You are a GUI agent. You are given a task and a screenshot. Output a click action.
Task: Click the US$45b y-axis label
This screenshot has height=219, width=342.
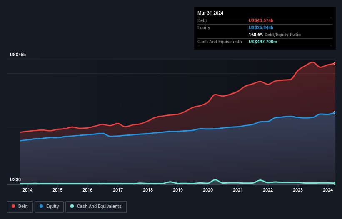point(18,55)
